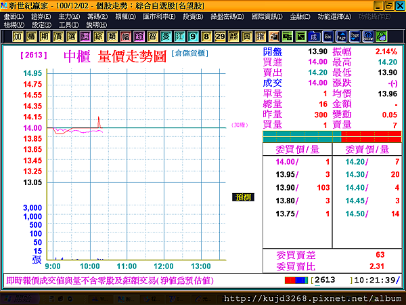Click the green split-screen toolbar icon

[288, 37]
